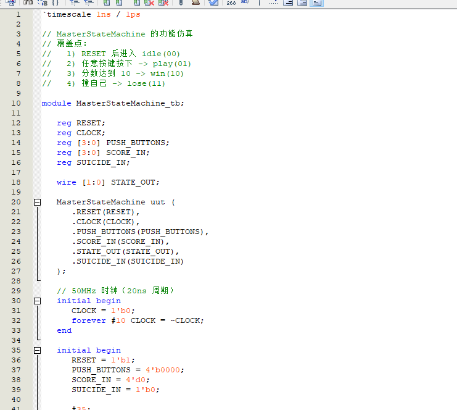Screen dimensions: 457x410
Task: Select line number 20 in the gutter
Action: (x=16, y=202)
